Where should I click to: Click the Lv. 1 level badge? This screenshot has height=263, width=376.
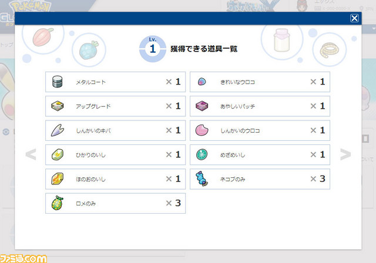tap(153, 49)
